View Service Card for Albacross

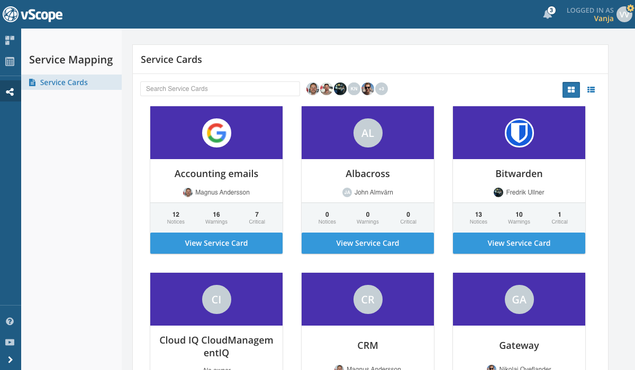tap(368, 243)
